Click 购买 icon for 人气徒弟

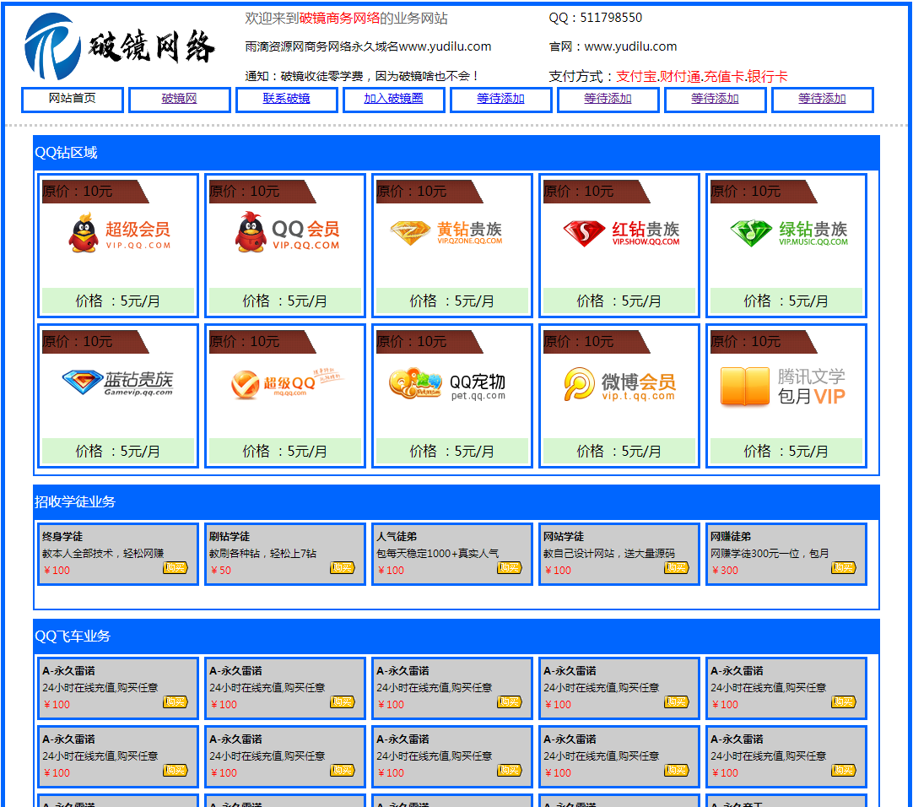click(x=510, y=567)
